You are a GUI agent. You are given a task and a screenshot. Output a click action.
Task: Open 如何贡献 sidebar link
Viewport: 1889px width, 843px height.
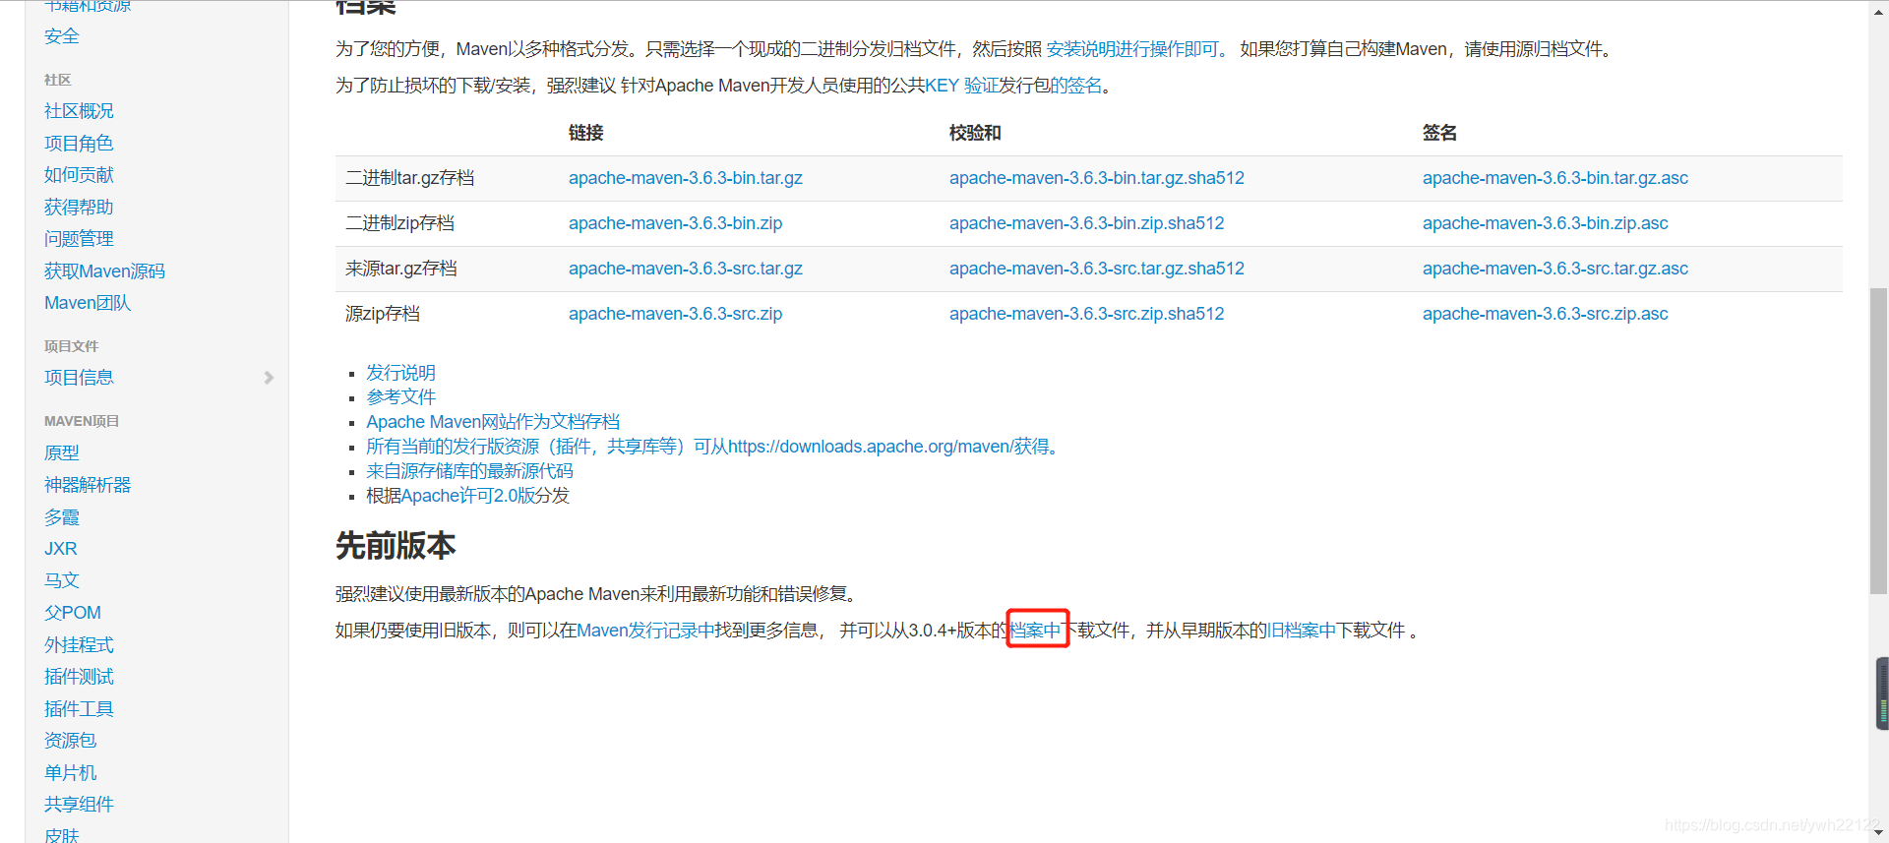(79, 175)
